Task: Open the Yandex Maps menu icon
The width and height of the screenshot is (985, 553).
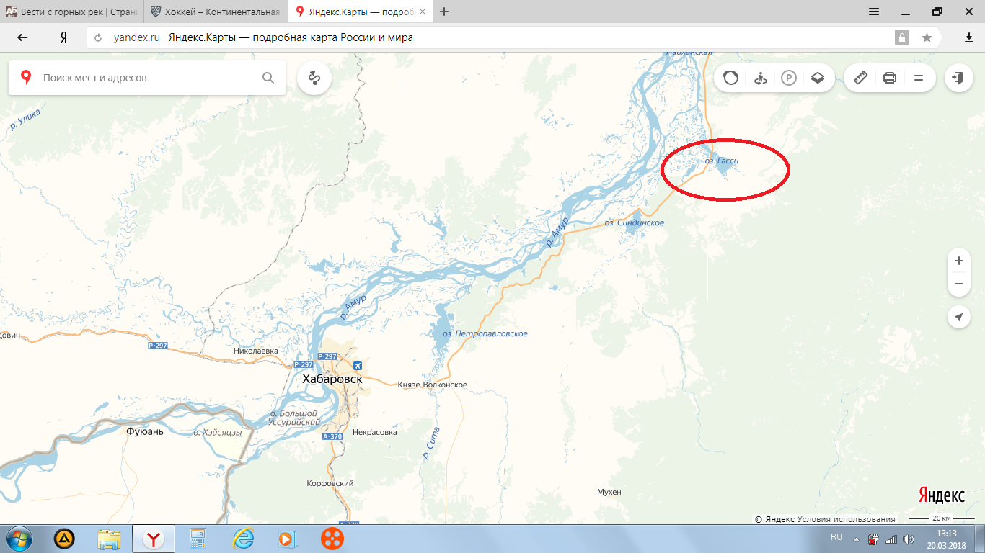Action: (x=919, y=78)
